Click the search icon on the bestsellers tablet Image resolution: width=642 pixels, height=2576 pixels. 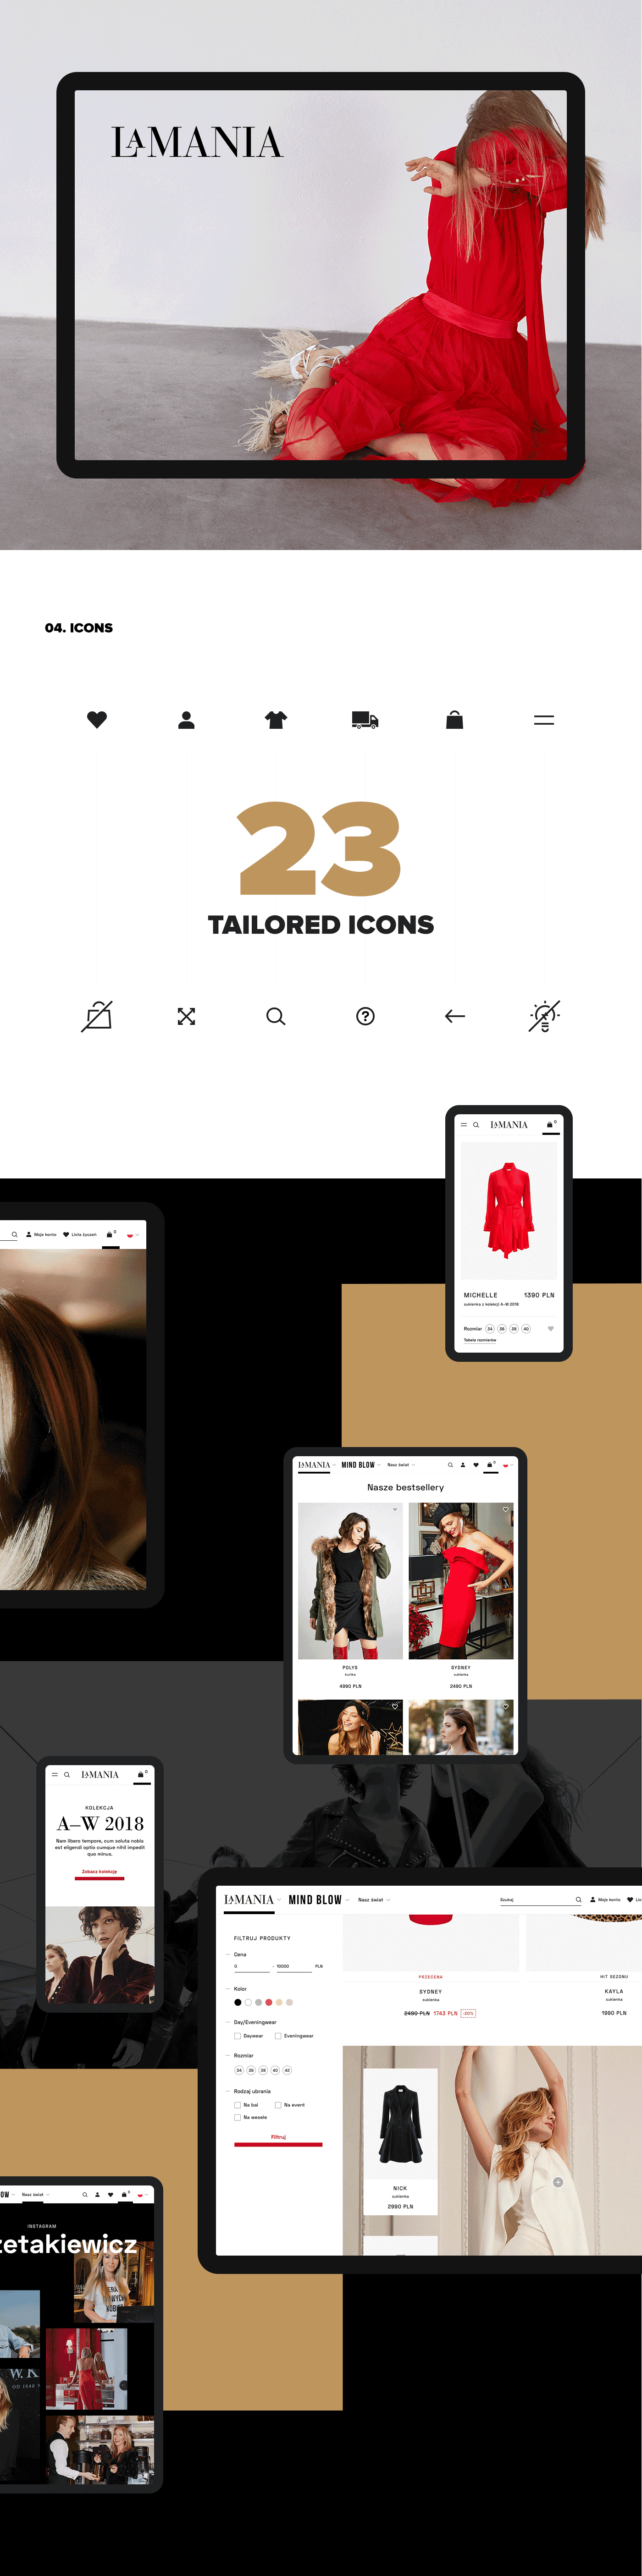pyautogui.click(x=450, y=1465)
